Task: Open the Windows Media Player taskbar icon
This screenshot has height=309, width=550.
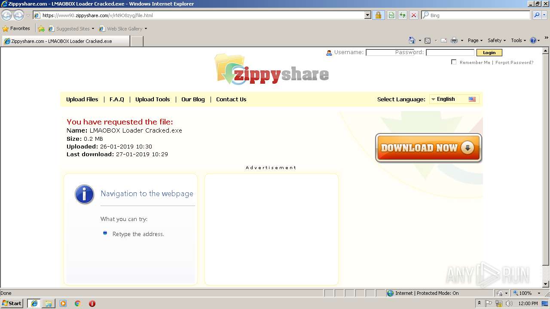Action: pyautogui.click(x=63, y=303)
